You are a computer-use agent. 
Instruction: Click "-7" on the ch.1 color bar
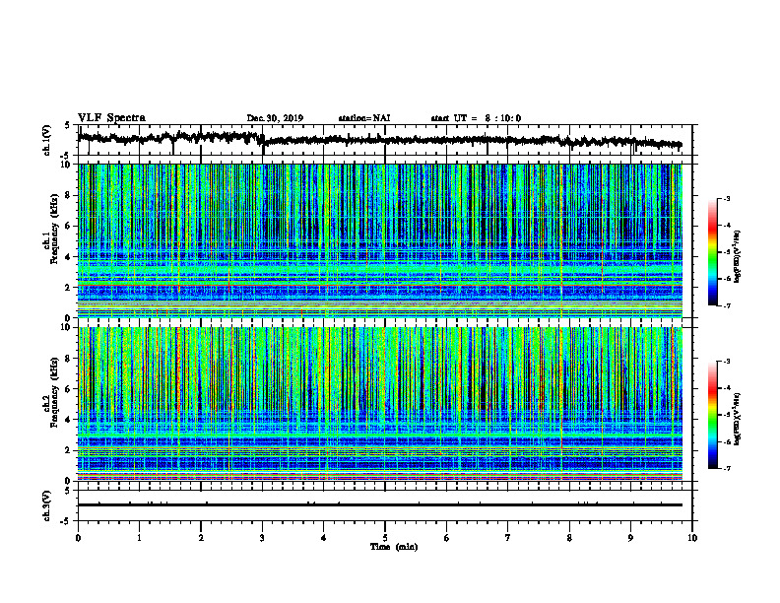(726, 306)
